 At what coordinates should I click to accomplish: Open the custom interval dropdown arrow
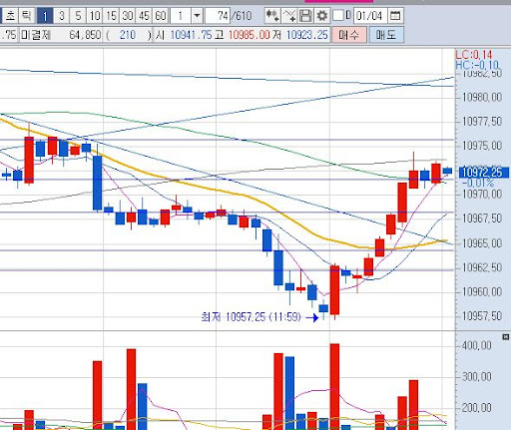tap(197, 16)
